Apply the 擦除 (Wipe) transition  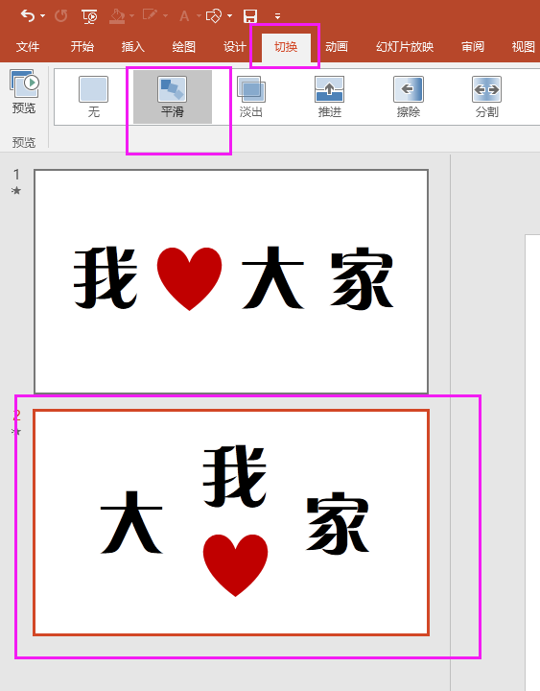tap(409, 97)
